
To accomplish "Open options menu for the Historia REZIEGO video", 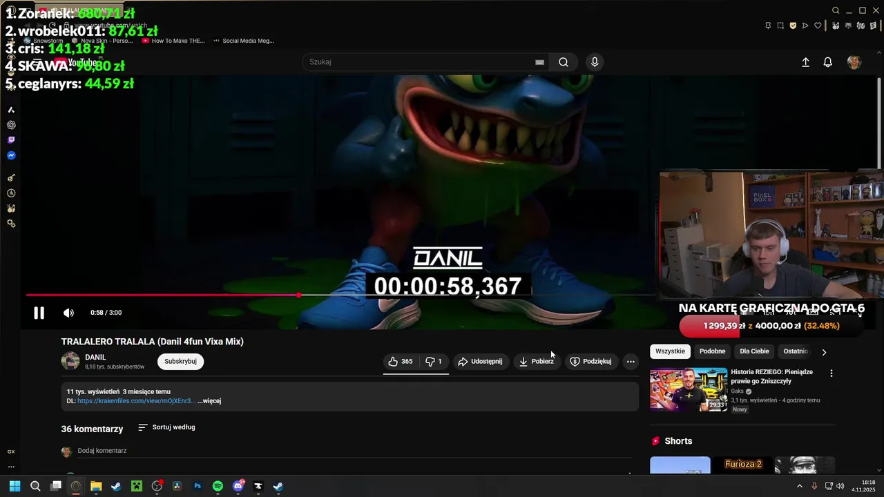I will coord(831,373).
